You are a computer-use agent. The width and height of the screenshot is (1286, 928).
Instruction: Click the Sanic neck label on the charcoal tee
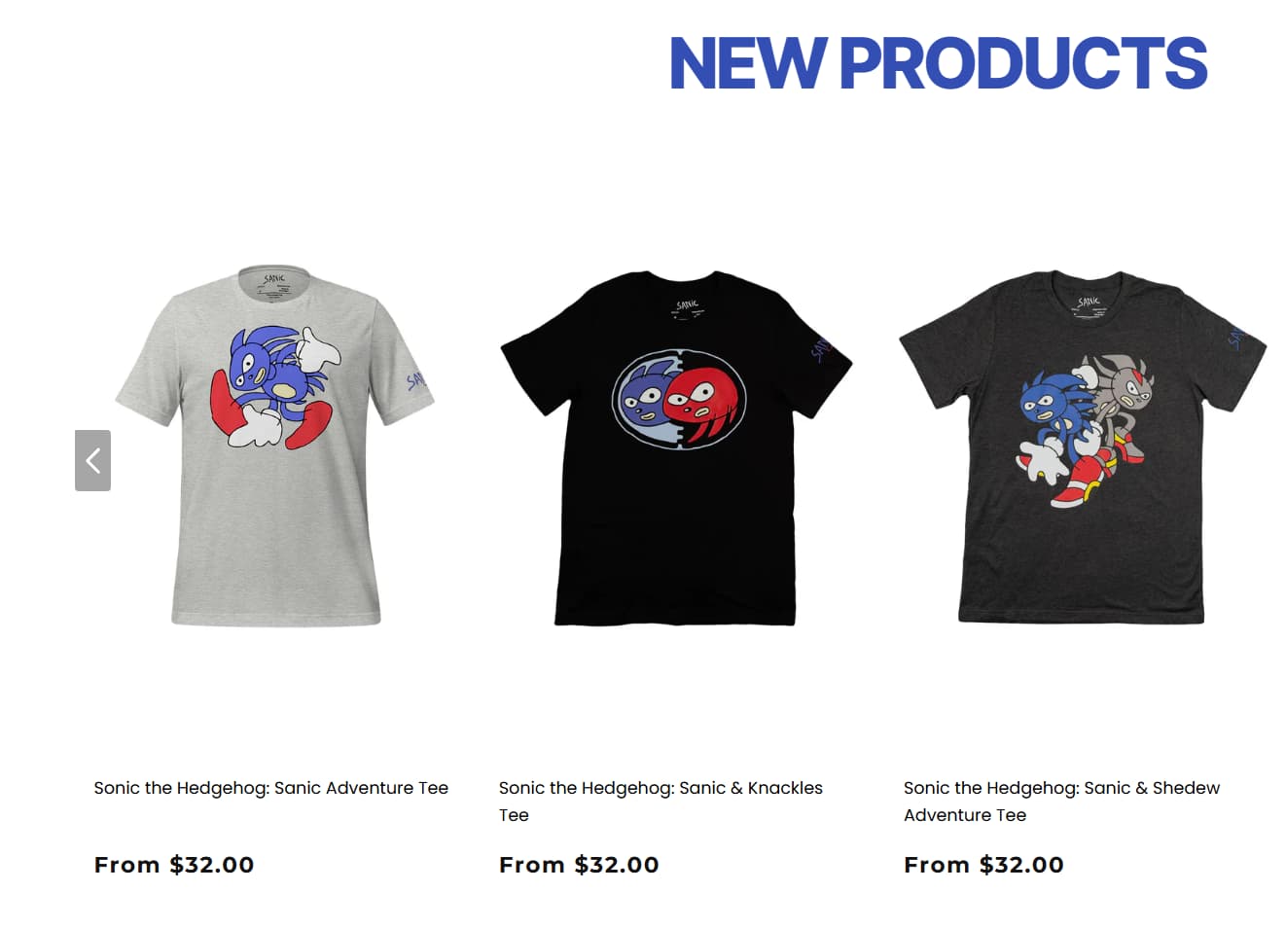click(1088, 304)
